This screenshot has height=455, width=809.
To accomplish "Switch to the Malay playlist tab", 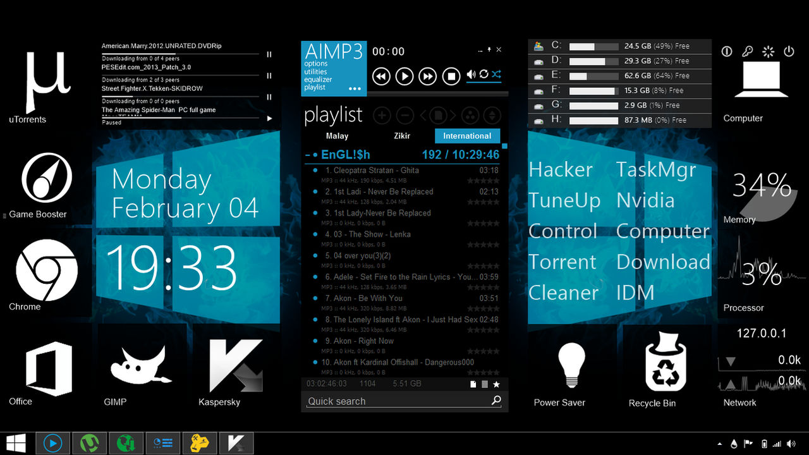I will pos(337,136).
